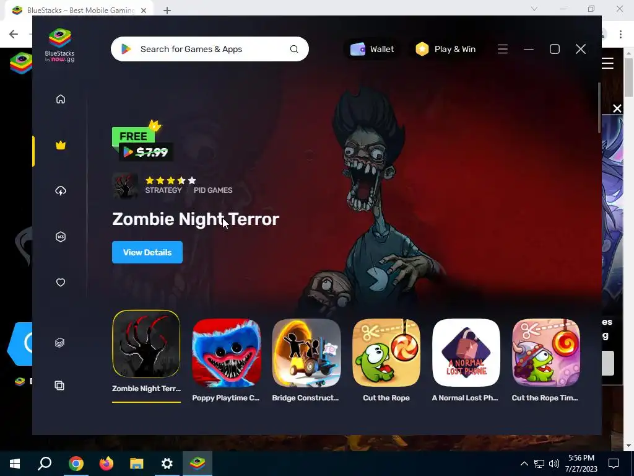Open the Wallet
This screenshot has width=634, height=476.
click(x=372, y=49)
